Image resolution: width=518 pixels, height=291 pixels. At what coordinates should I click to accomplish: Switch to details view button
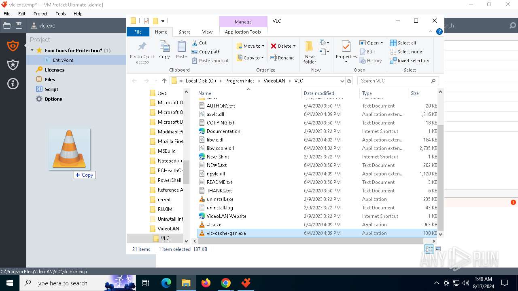429,249
